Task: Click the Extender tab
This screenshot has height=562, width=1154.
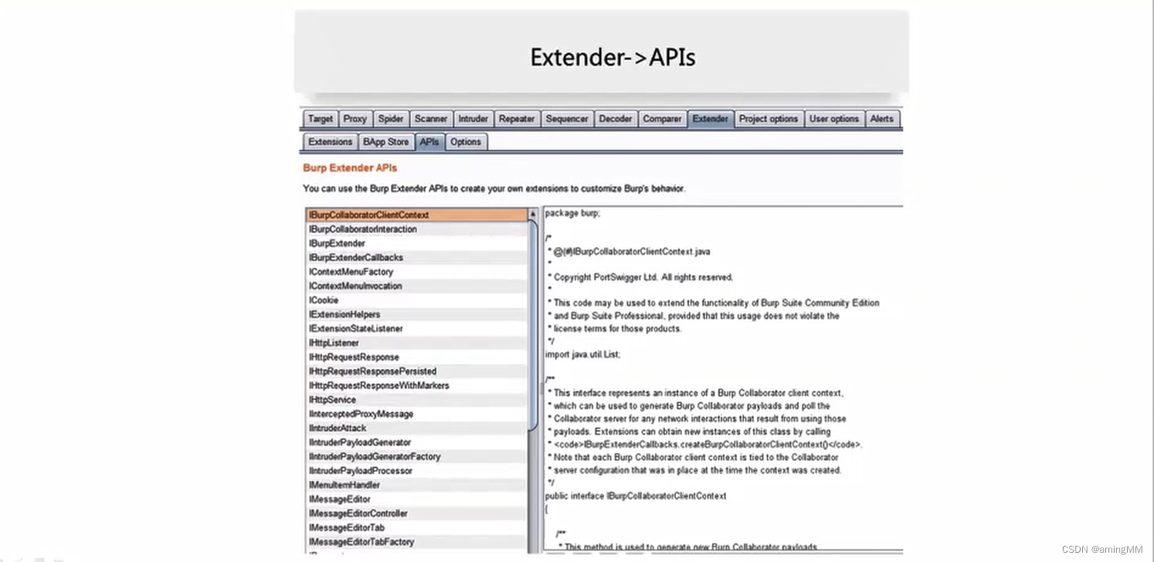Action: [711, 119]
